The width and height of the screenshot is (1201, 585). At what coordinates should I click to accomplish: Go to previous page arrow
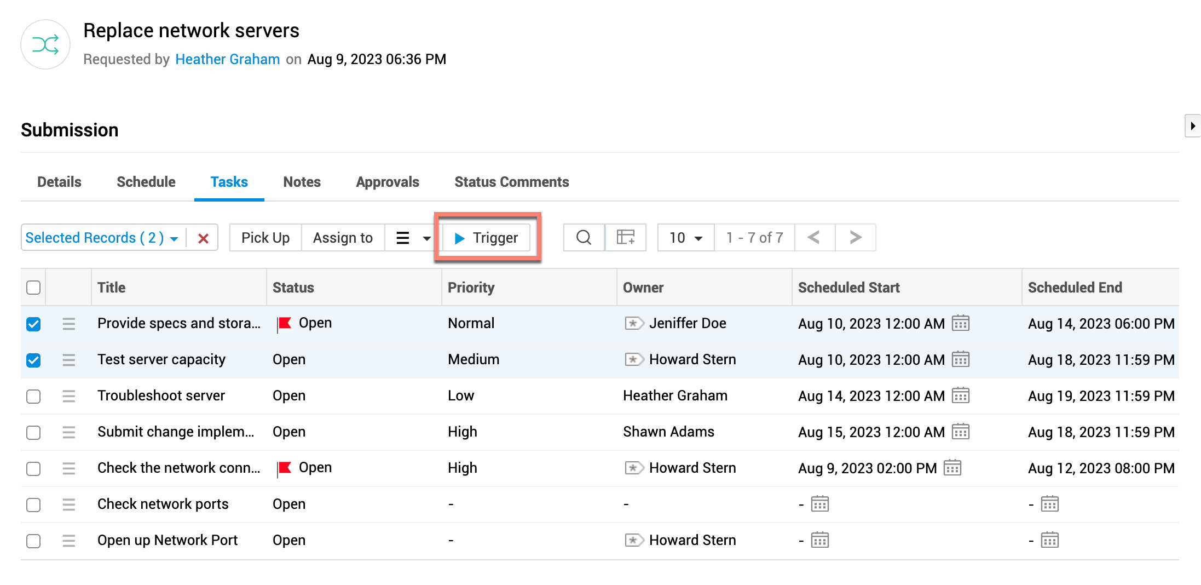815,238
